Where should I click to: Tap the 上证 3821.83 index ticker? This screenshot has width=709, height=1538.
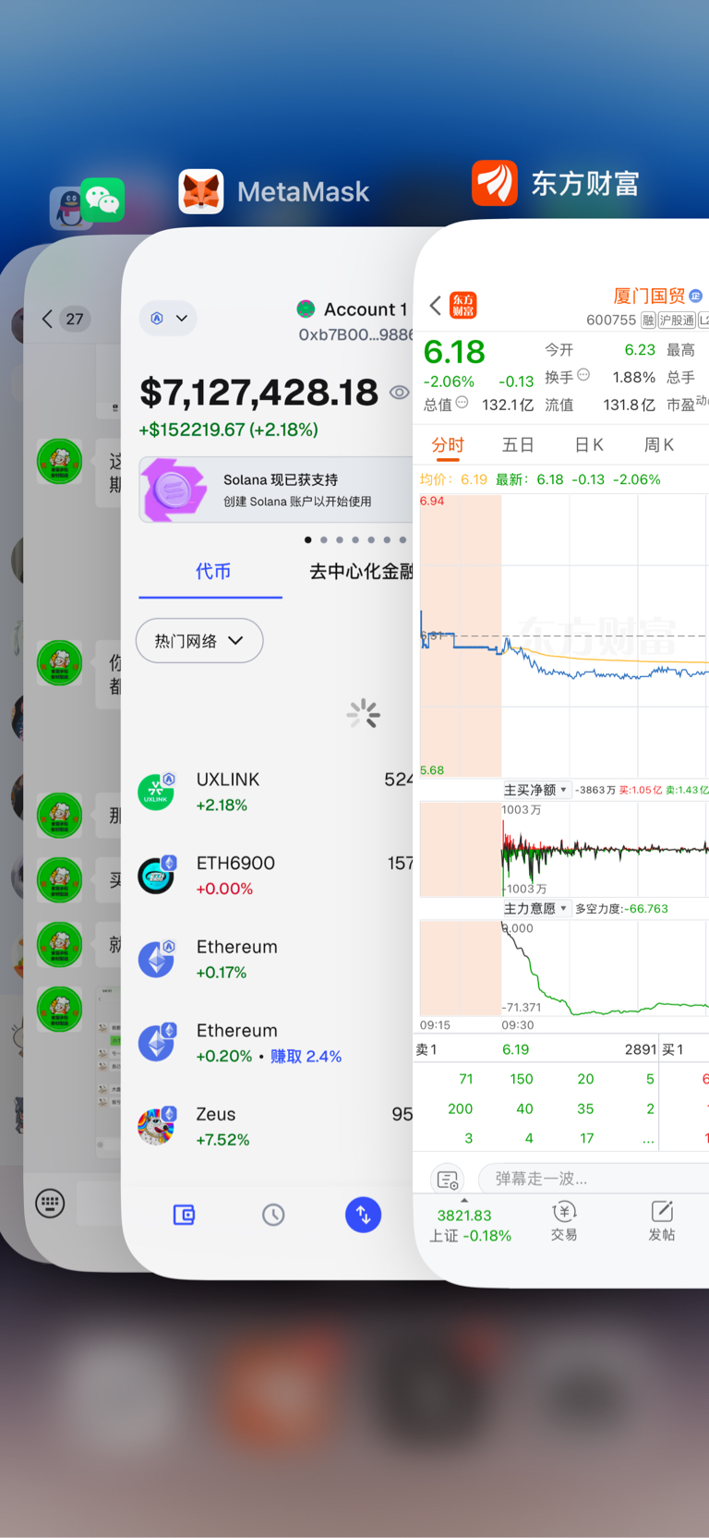pos(470,1225)
